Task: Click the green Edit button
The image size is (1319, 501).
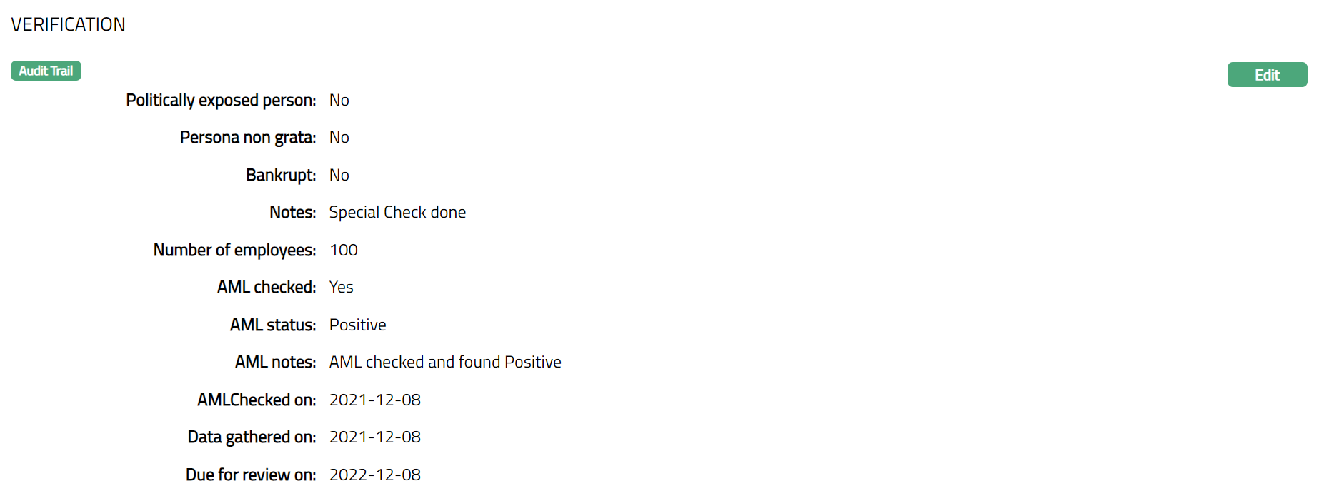Action: (1267, 75)
